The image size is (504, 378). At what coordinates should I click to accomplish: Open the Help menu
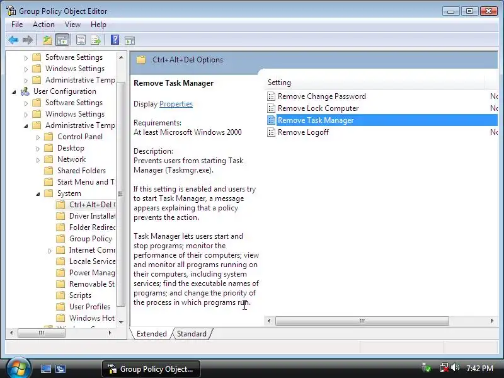(x=98, y=25)
